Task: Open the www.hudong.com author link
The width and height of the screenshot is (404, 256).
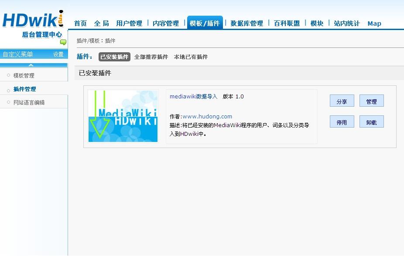Action: [x=207, y=116]
